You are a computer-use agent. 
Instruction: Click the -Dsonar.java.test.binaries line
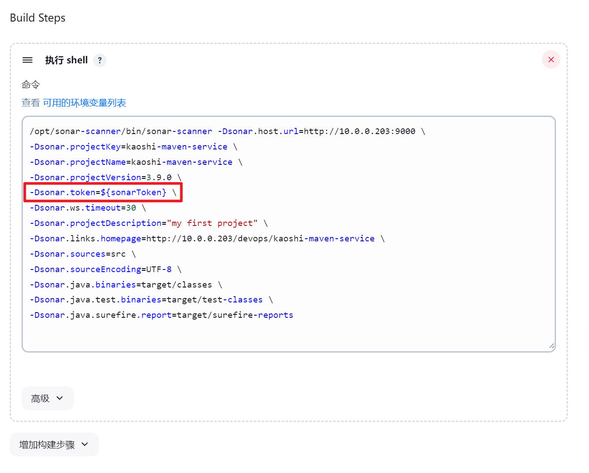point(151,300)
